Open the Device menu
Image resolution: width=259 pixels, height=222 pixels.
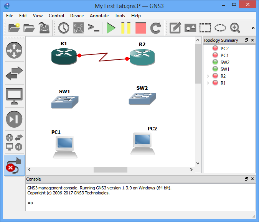coord(77,16)
